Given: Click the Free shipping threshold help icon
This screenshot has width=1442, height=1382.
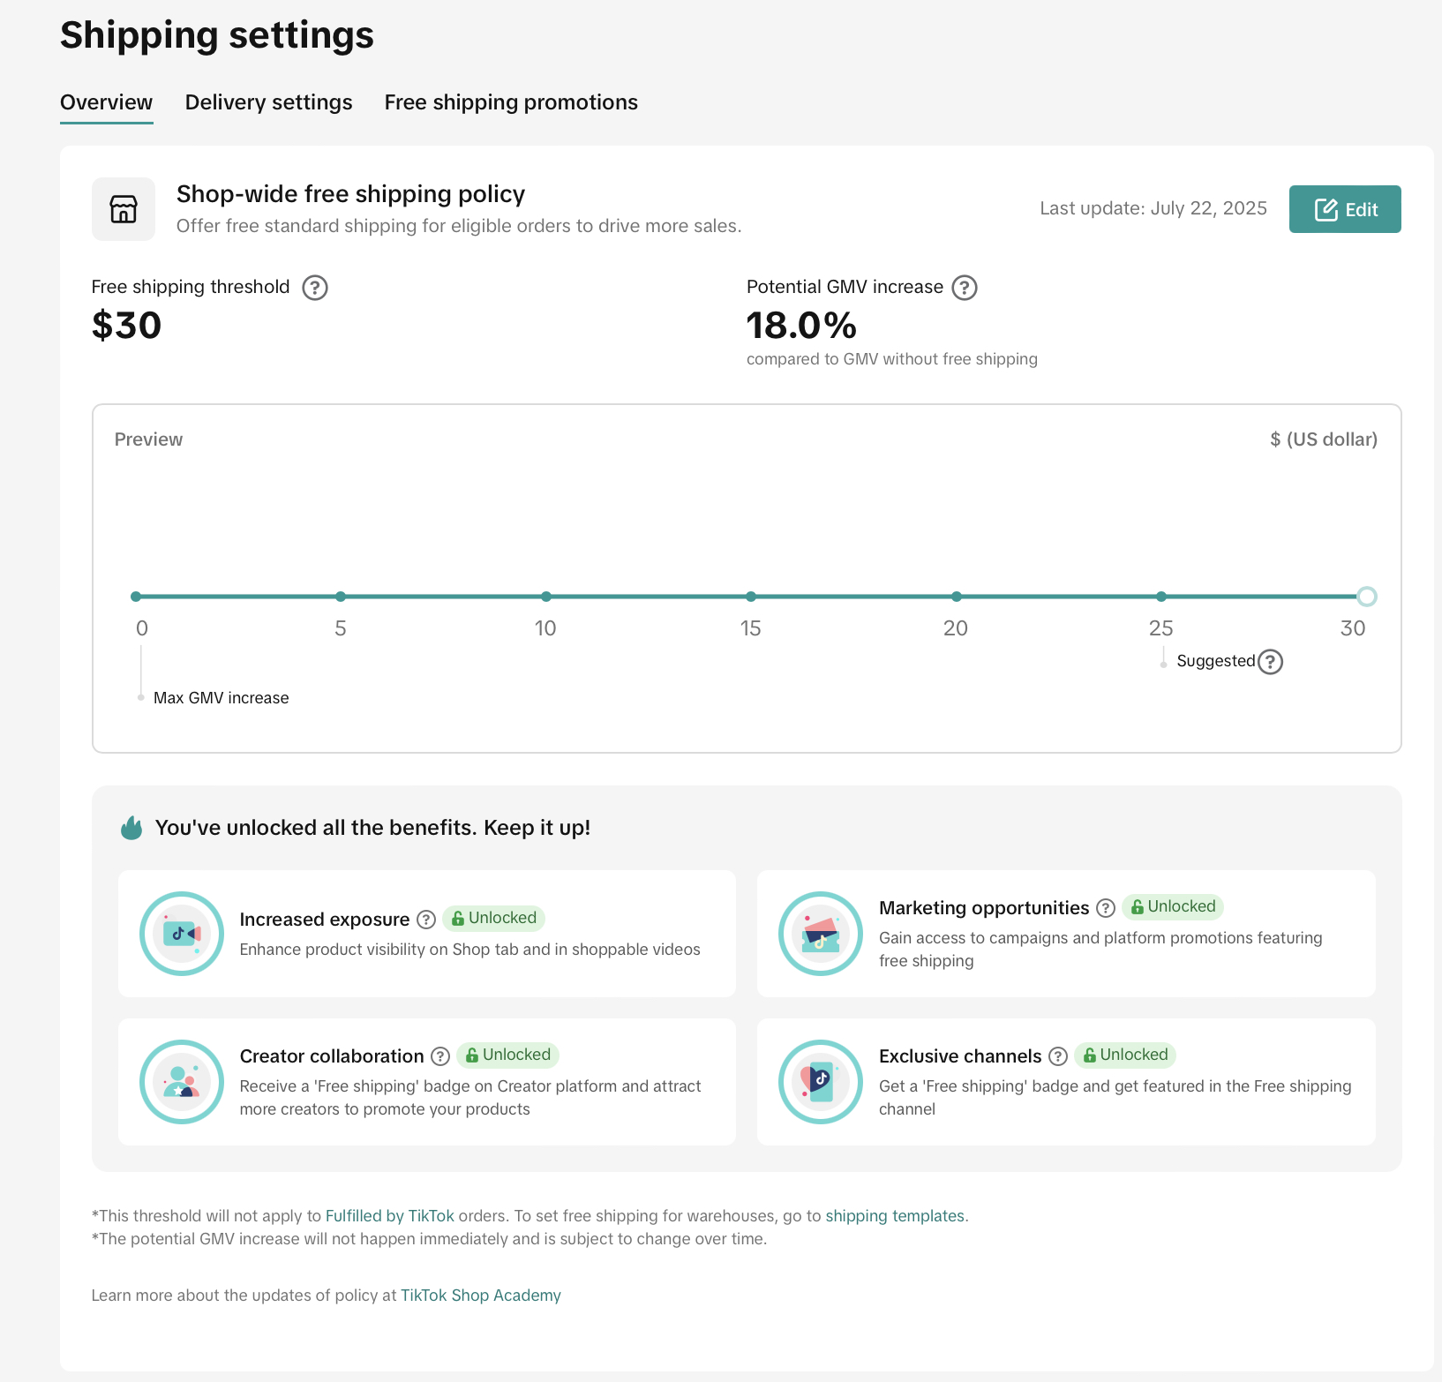Looking at the screenshot, I should coord(315,288).
